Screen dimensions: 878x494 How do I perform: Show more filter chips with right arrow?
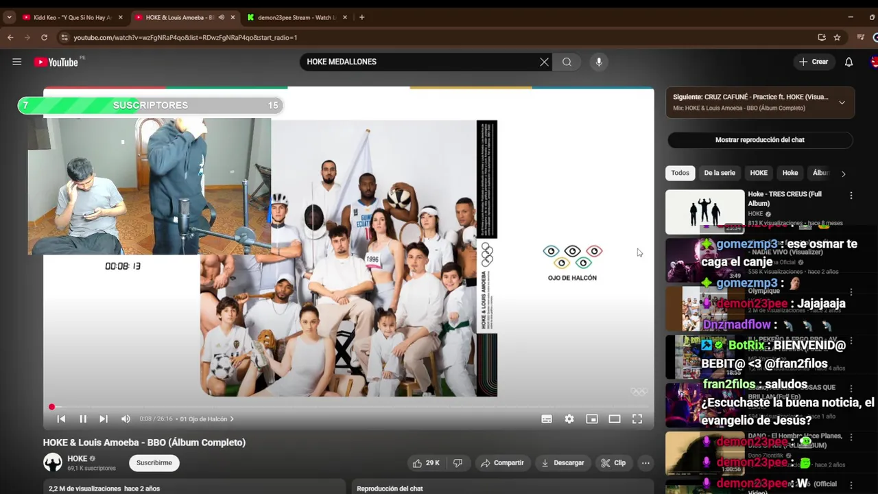click(x=843, y=174)
